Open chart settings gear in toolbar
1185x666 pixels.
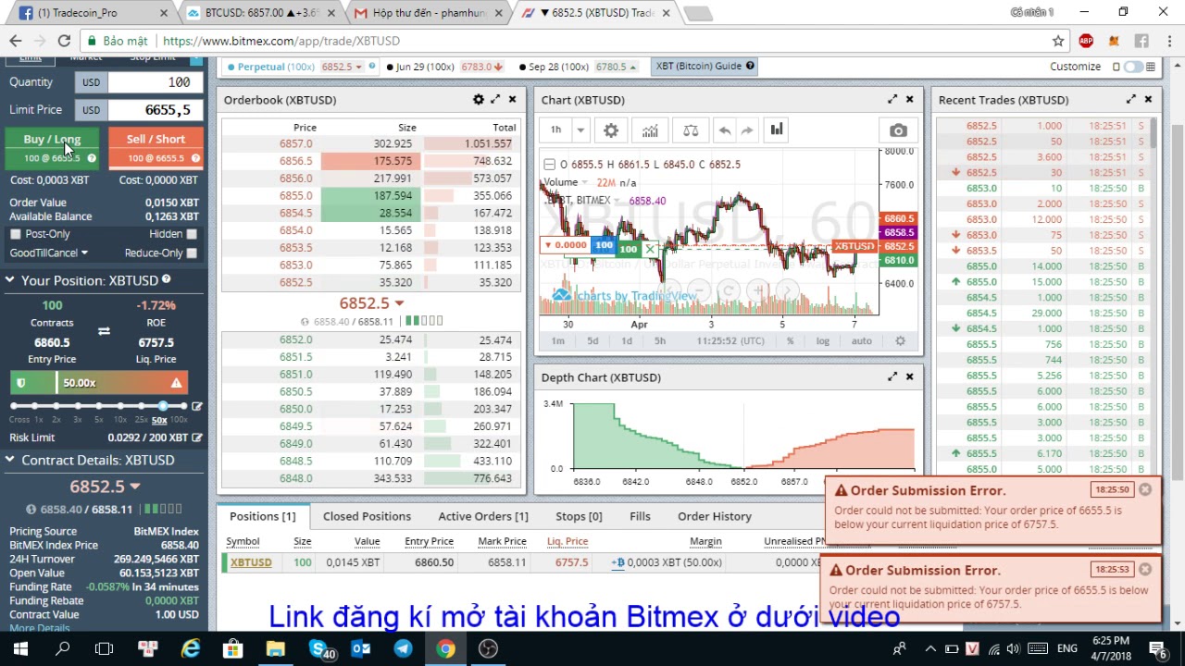tap(611, 130)
